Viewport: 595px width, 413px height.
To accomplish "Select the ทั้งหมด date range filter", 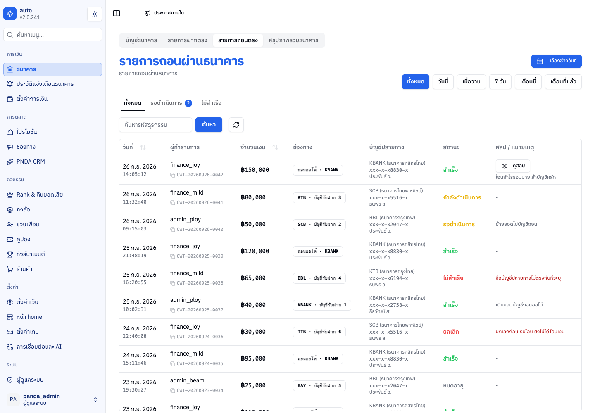I will 416,82.
